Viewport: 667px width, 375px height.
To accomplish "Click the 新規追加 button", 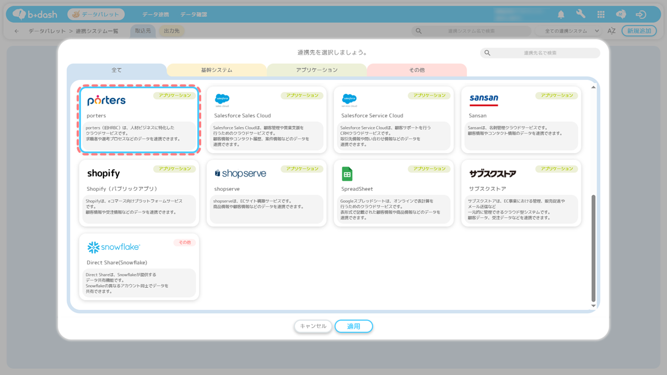I will tap(639, 31).
